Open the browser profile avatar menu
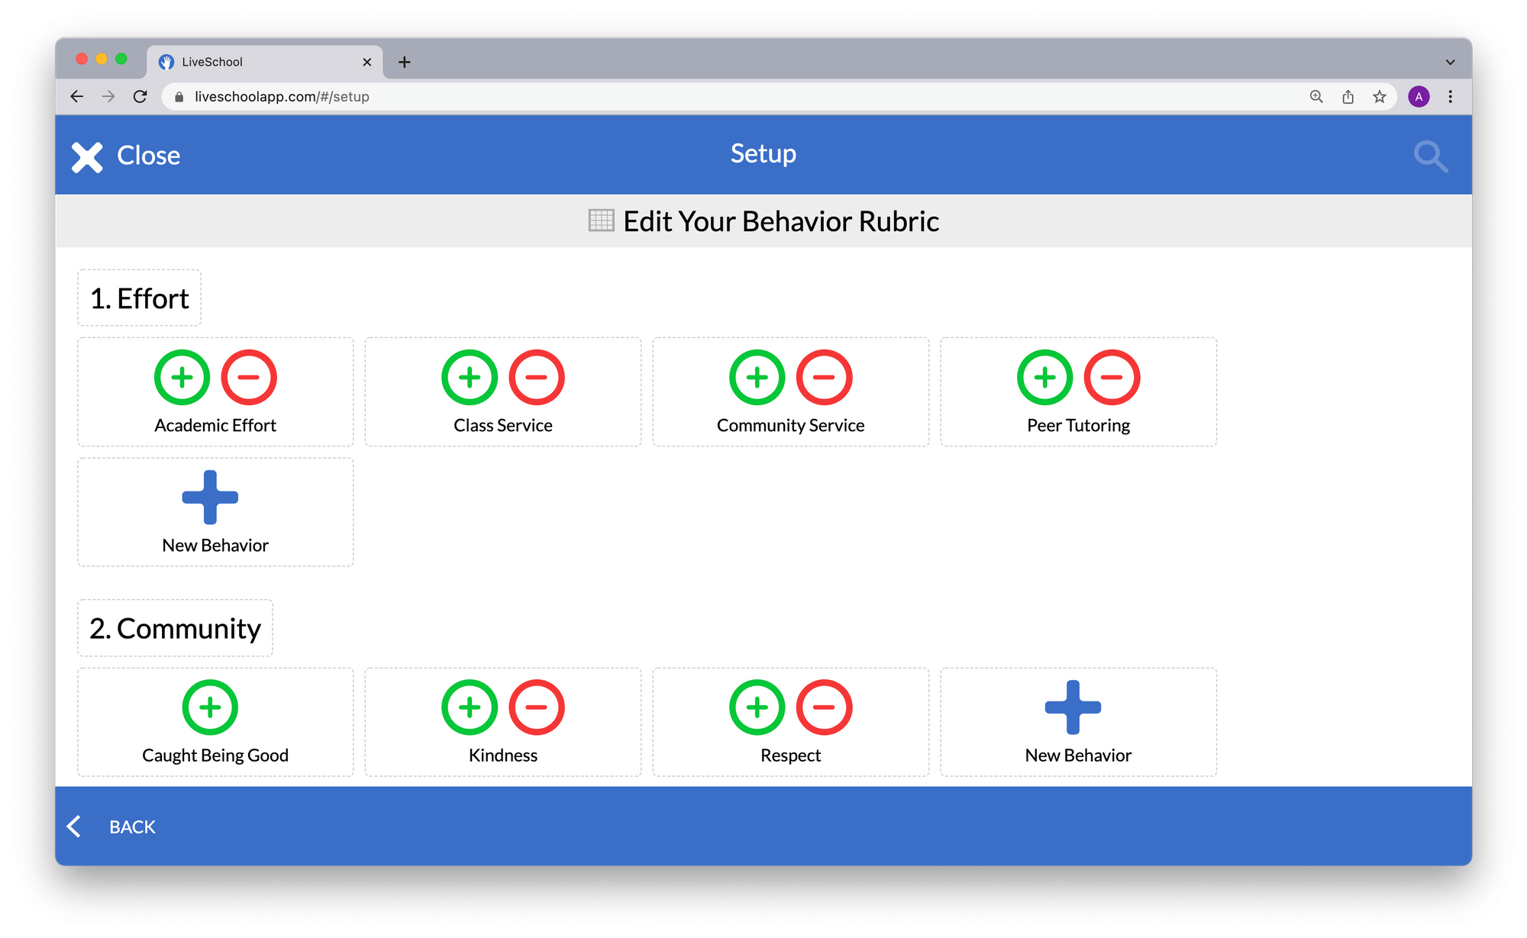Screen dimensions: 1527x938 1419,96
